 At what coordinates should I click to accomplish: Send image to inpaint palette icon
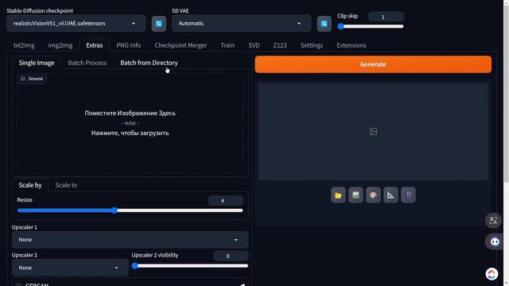point(373,195)
